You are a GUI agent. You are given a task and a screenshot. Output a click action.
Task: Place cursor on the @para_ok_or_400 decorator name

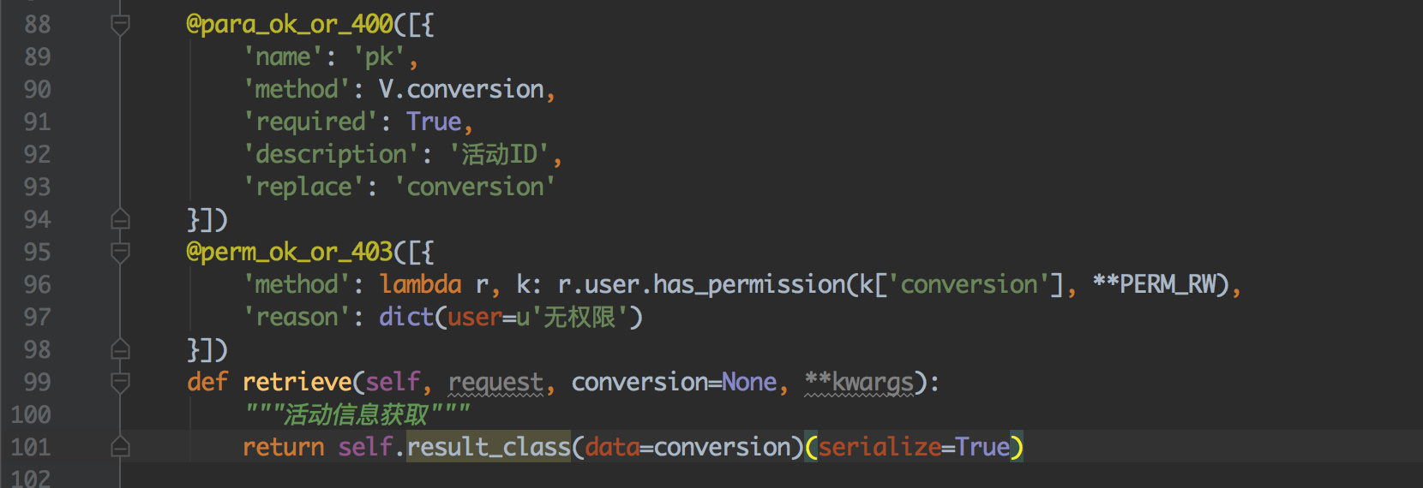[x=290, y=25]
